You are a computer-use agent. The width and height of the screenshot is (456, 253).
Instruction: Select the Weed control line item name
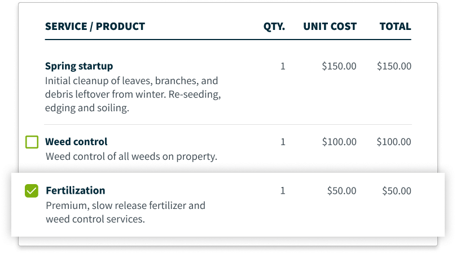click(76, 142)
